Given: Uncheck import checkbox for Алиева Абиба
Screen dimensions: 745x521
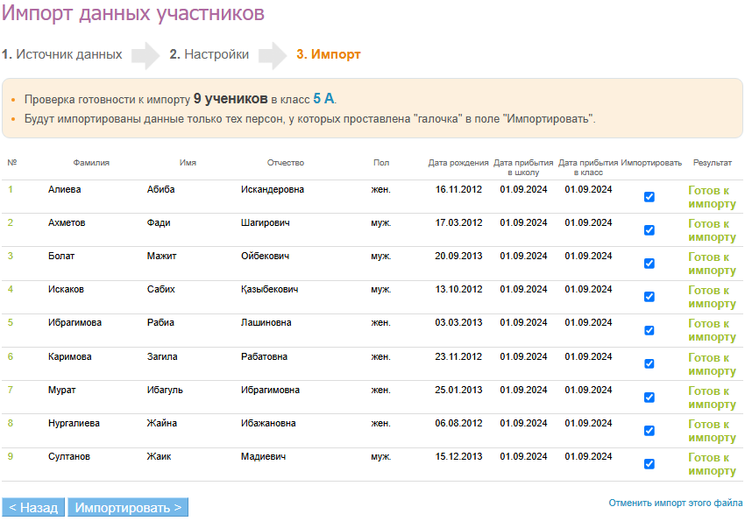Looking at the screenshot, I should [x=649, y=197].
